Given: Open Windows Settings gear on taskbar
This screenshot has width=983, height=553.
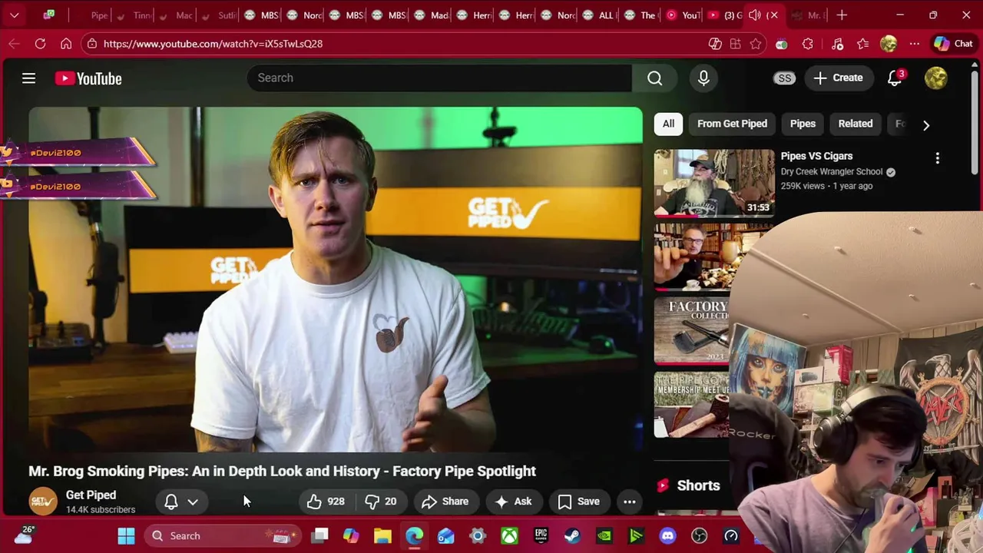Looking at the screenshot, I should (478, 535).
